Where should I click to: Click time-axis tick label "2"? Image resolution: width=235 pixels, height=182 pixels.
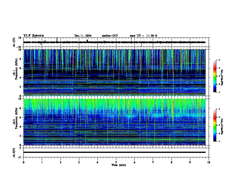[61, 162]
